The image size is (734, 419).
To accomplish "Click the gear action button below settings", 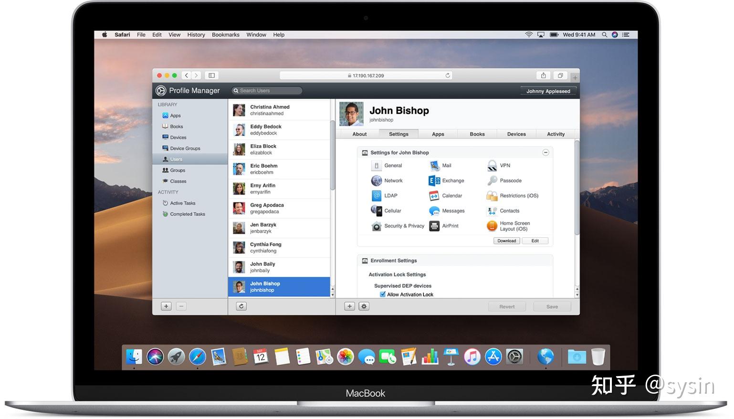I will point(364,306).
